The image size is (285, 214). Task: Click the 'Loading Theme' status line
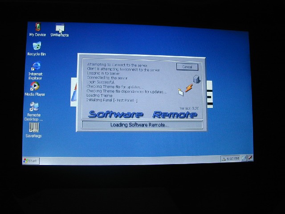pos(99,95)
